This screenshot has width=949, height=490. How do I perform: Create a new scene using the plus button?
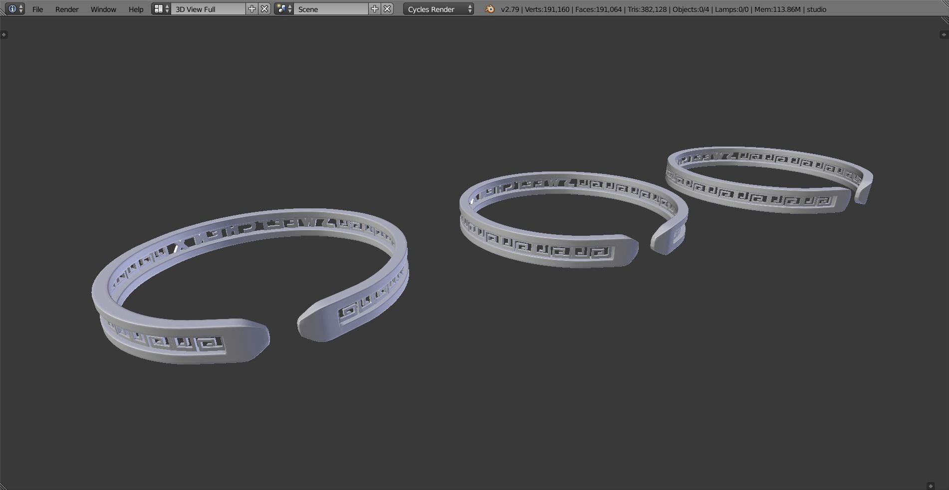375,9
